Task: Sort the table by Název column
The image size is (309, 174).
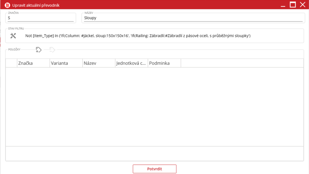Action: point(99,63)
